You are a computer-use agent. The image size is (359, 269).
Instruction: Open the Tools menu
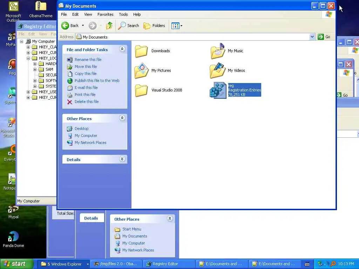click(123, 14)
